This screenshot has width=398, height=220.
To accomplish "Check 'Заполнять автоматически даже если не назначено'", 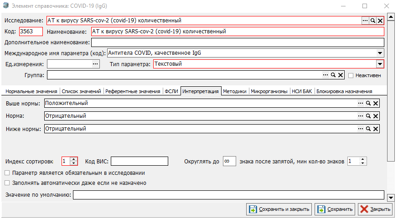I will [7, 183].
